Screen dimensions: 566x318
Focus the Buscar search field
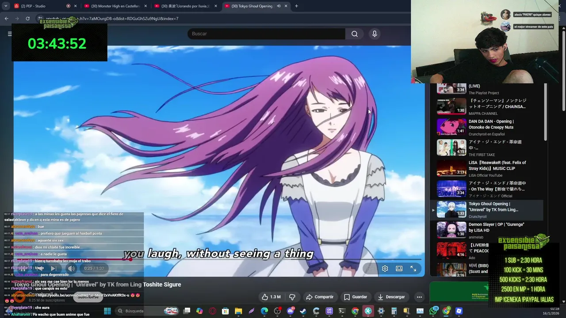pyautogui.click(x=266, y=34)
